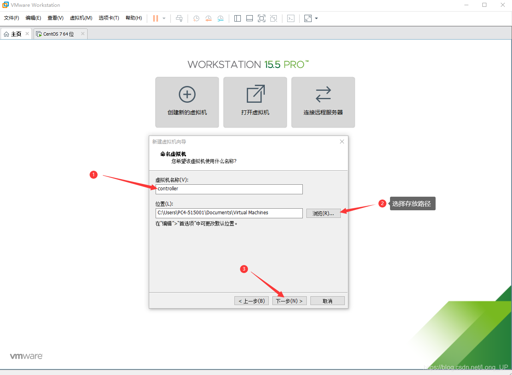
Task: Click the pause/suspend virtual machine icon
Action: (x=156, y=18)
